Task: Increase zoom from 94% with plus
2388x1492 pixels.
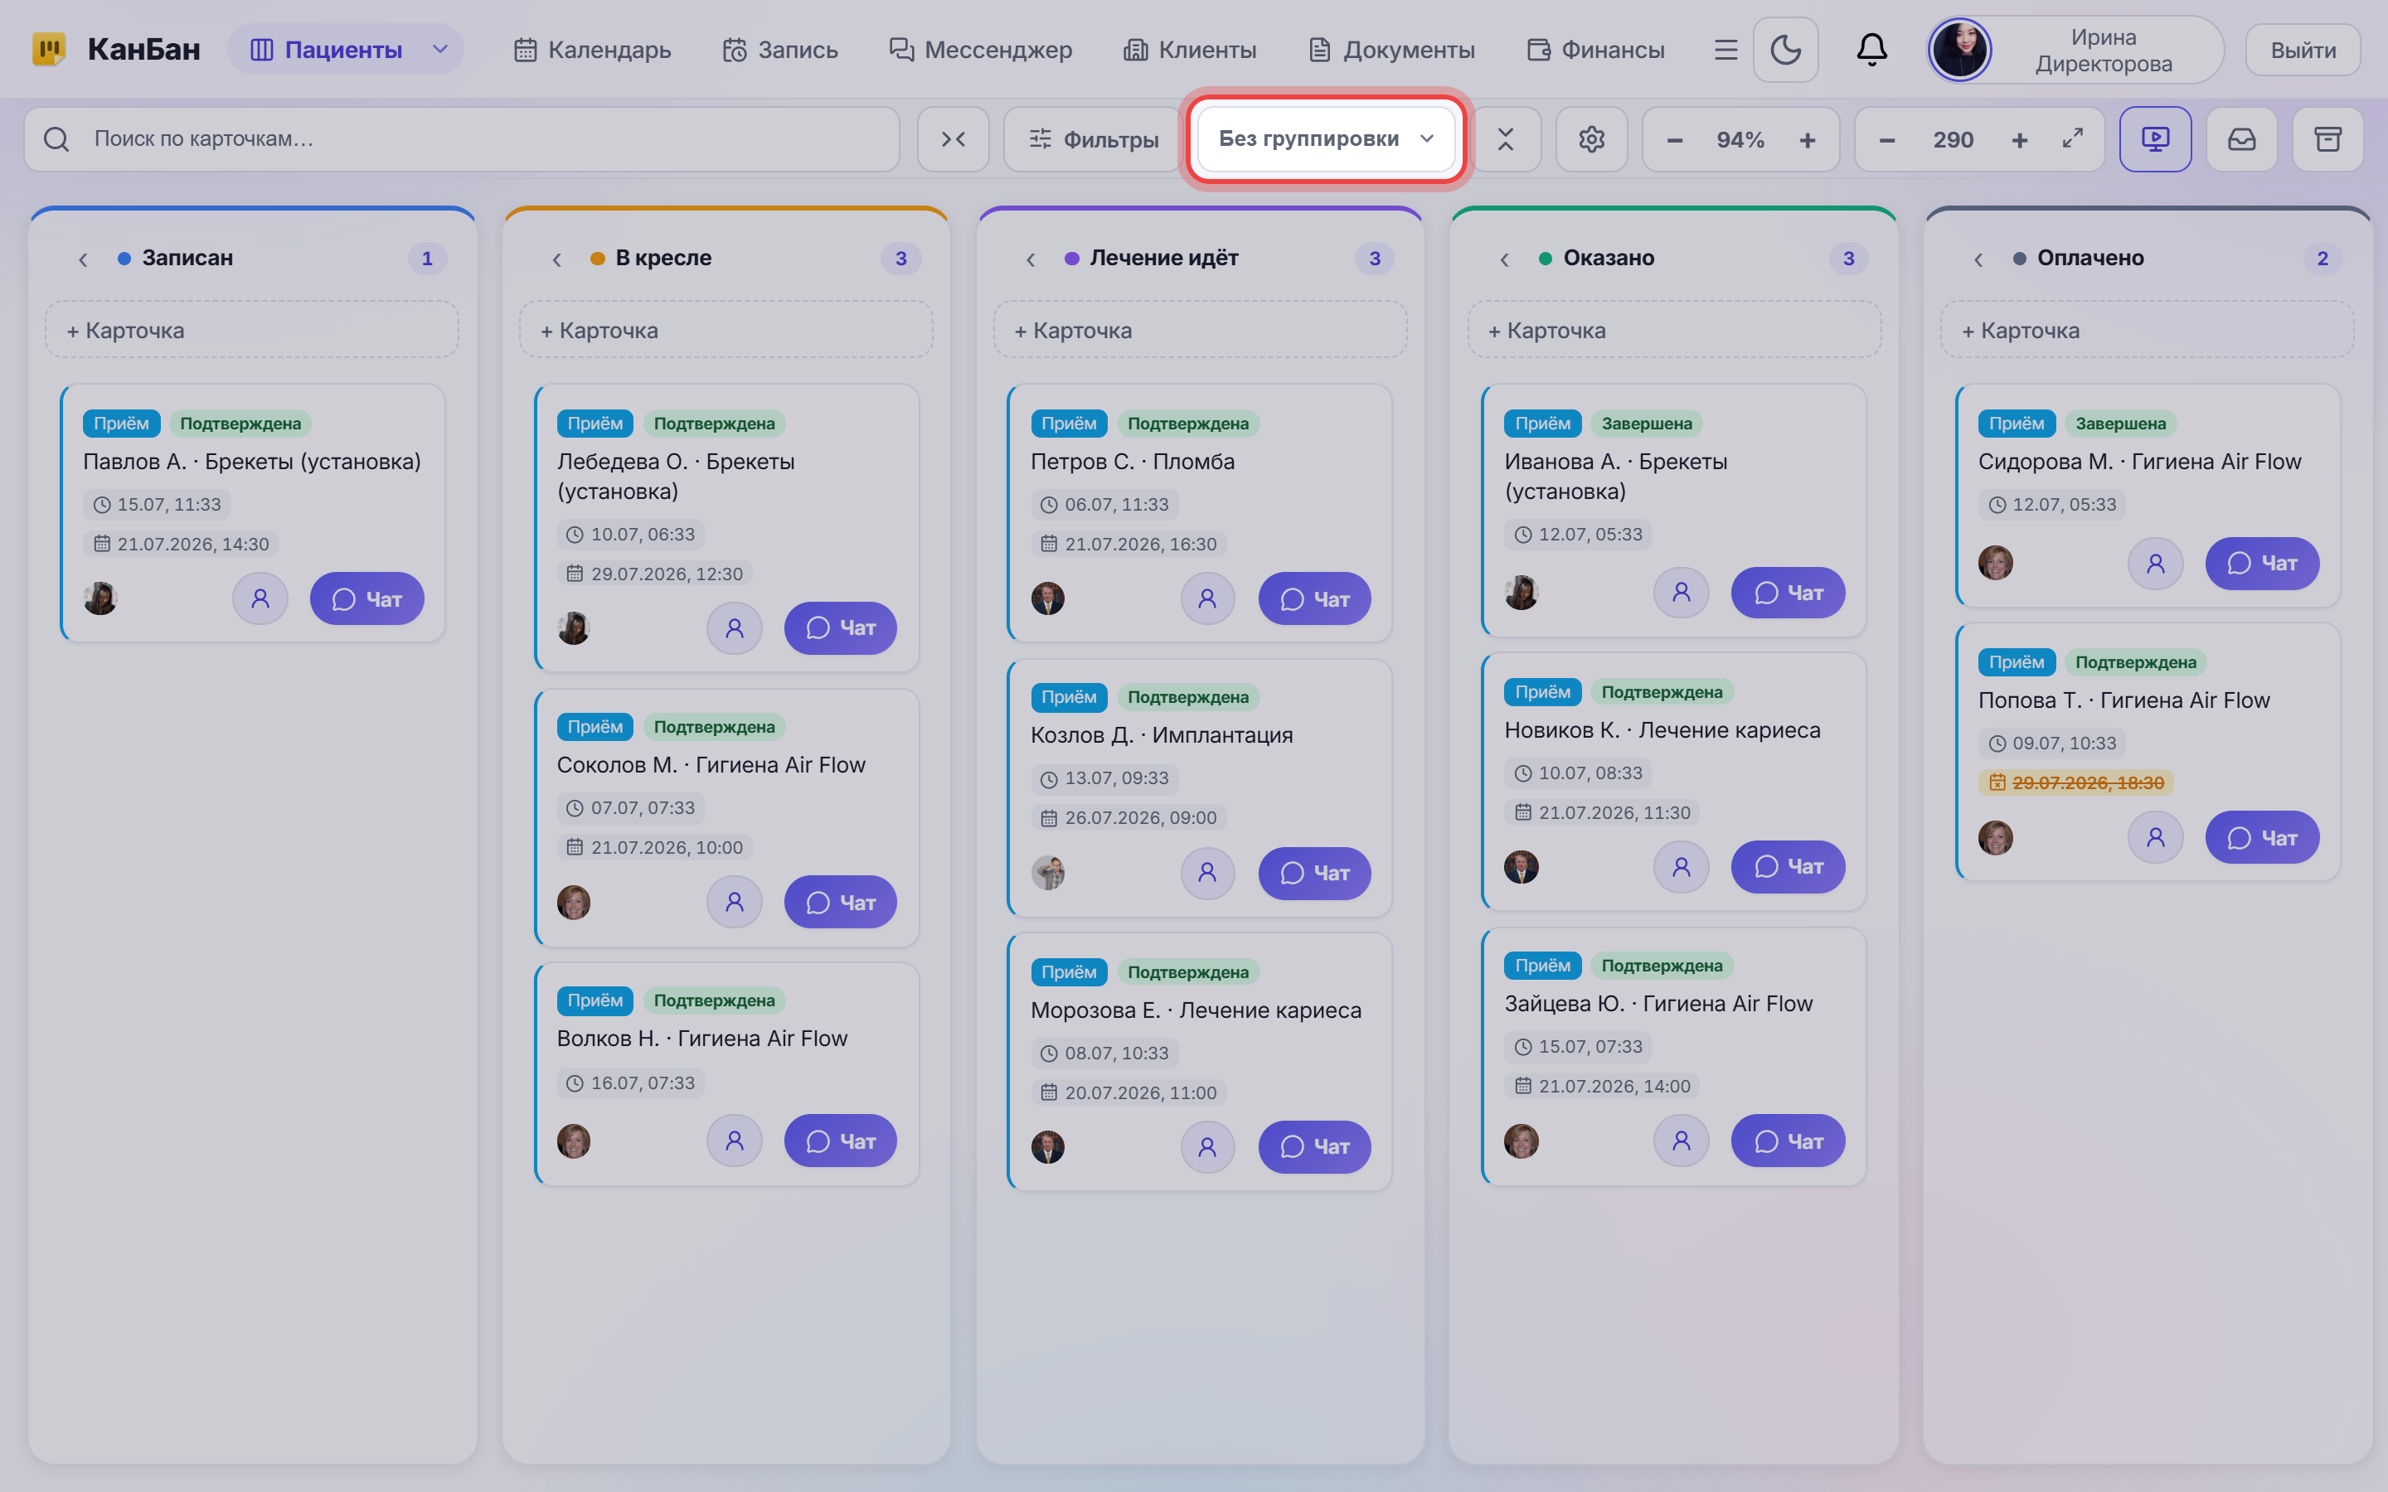Action: click(x=1807, y=140)
